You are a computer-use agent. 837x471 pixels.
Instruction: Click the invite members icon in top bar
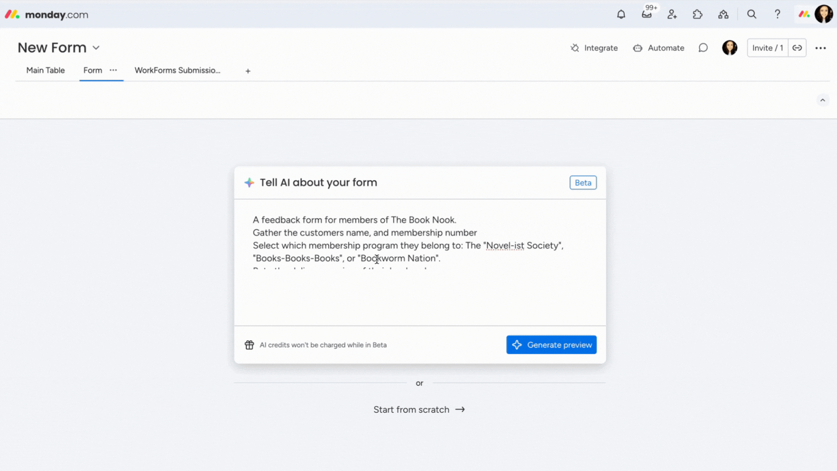click(x=672, y=14)
